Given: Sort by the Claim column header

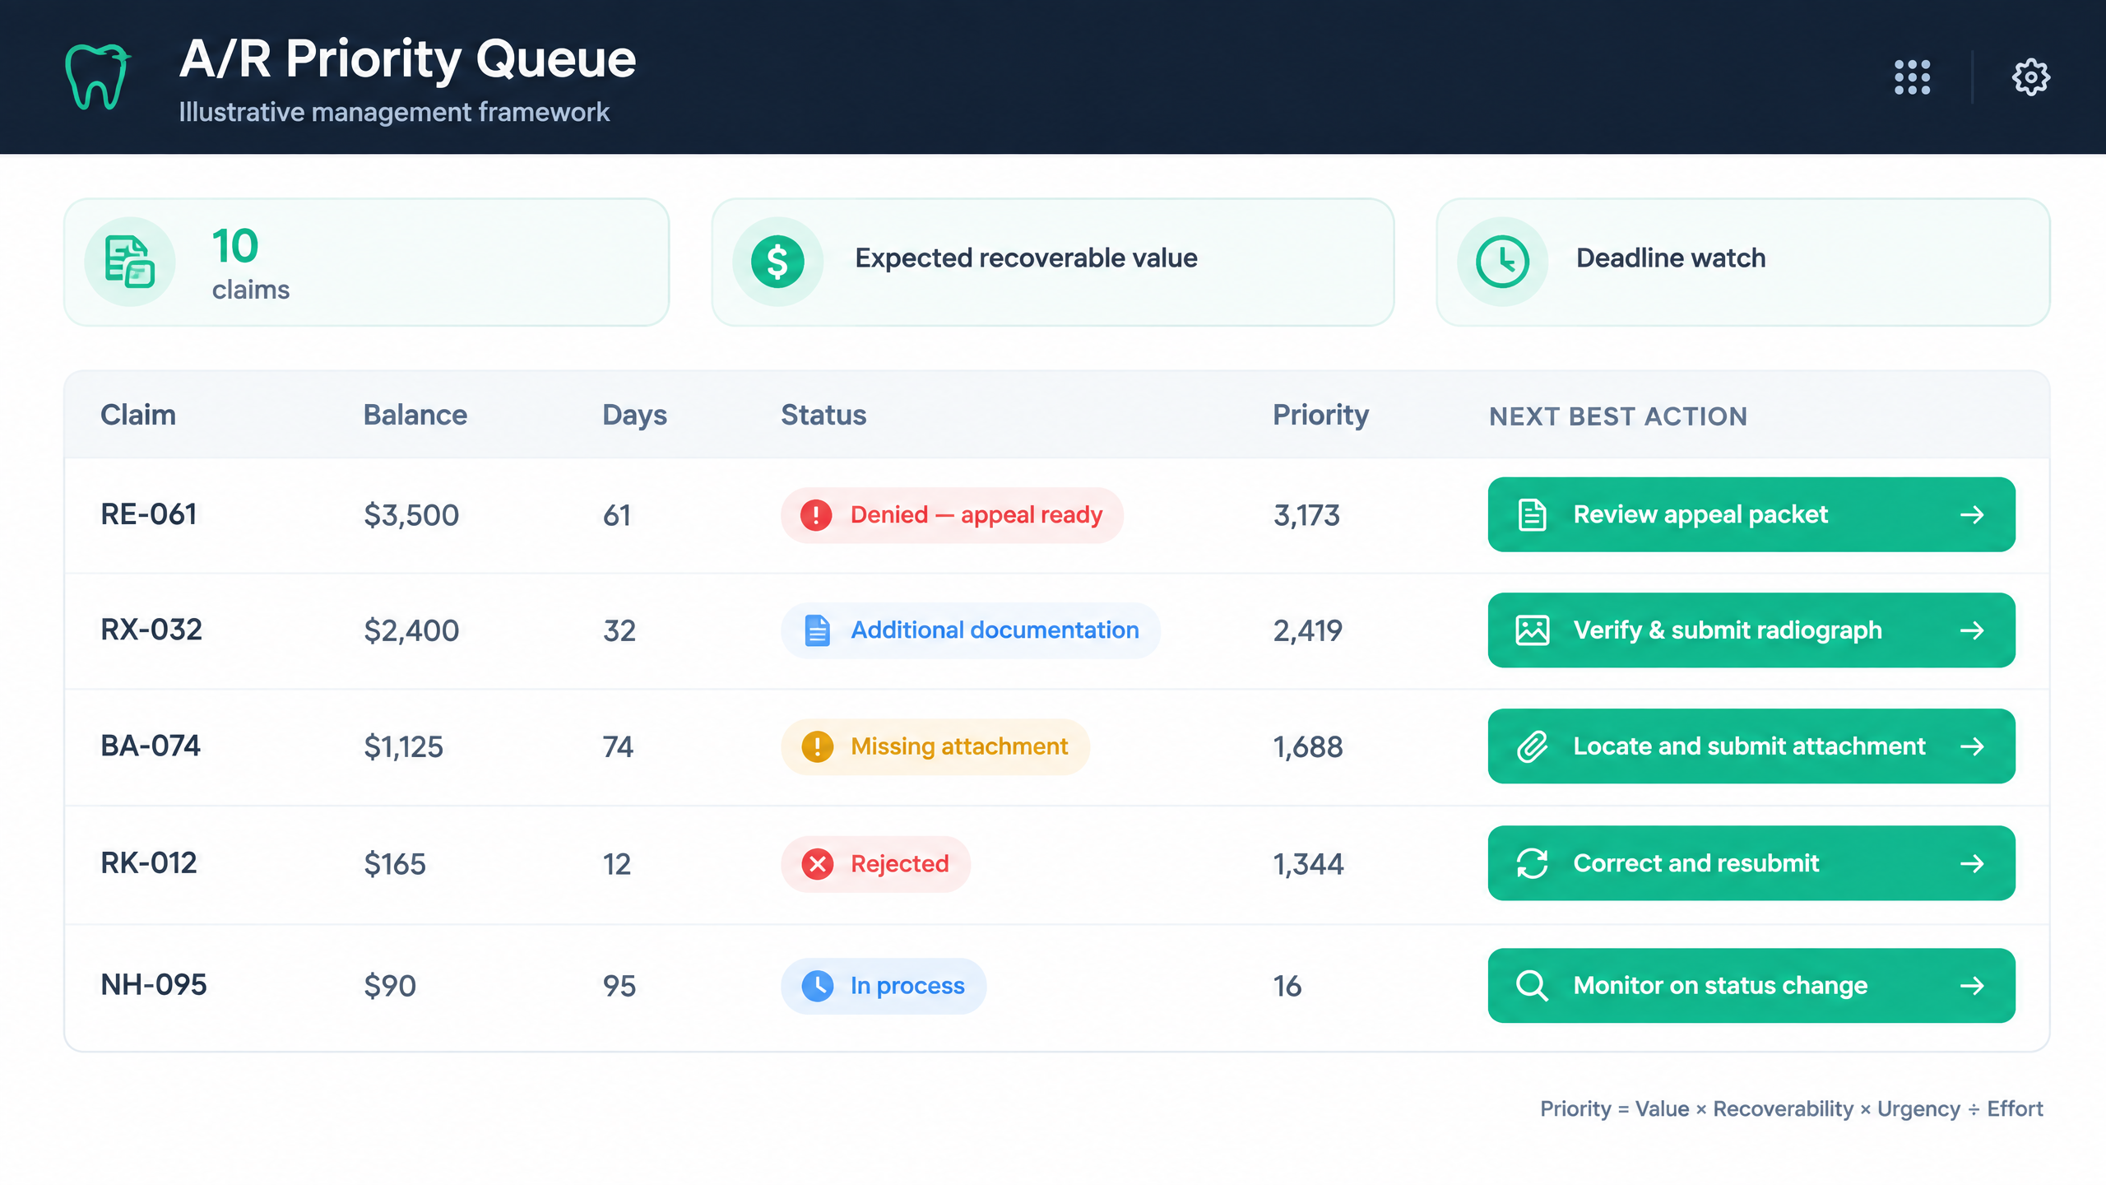Looking at the screenshot, I should [x=138, y=415].
